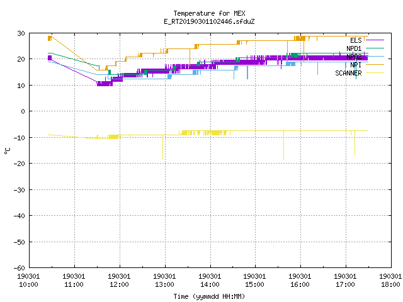The height and width of the screenshot is (302, 403).
Task: Click the y-axis label -60
Action: point(20,268)
